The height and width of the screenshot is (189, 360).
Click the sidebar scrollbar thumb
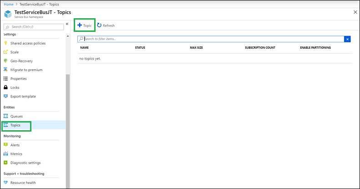coord(68,131)
